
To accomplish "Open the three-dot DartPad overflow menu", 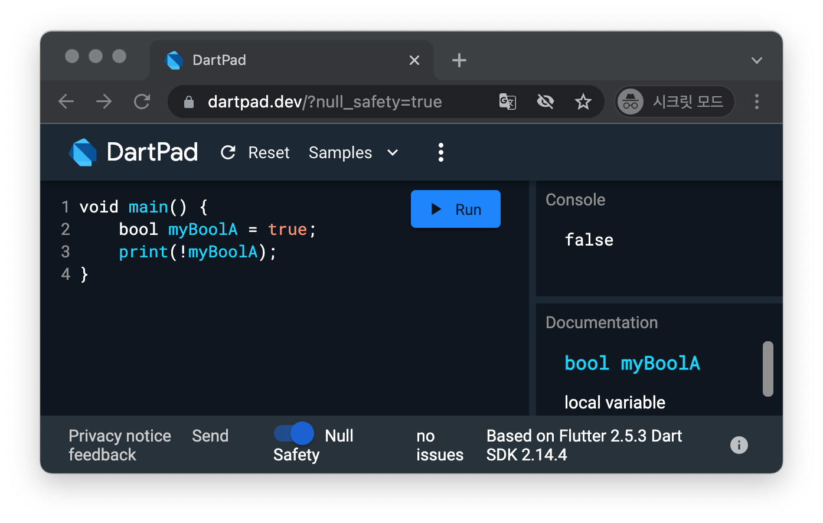I will point(440,152).
